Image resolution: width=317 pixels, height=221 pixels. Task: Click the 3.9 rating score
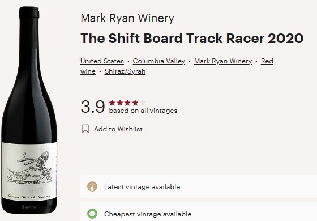click(x=93, y=107)
